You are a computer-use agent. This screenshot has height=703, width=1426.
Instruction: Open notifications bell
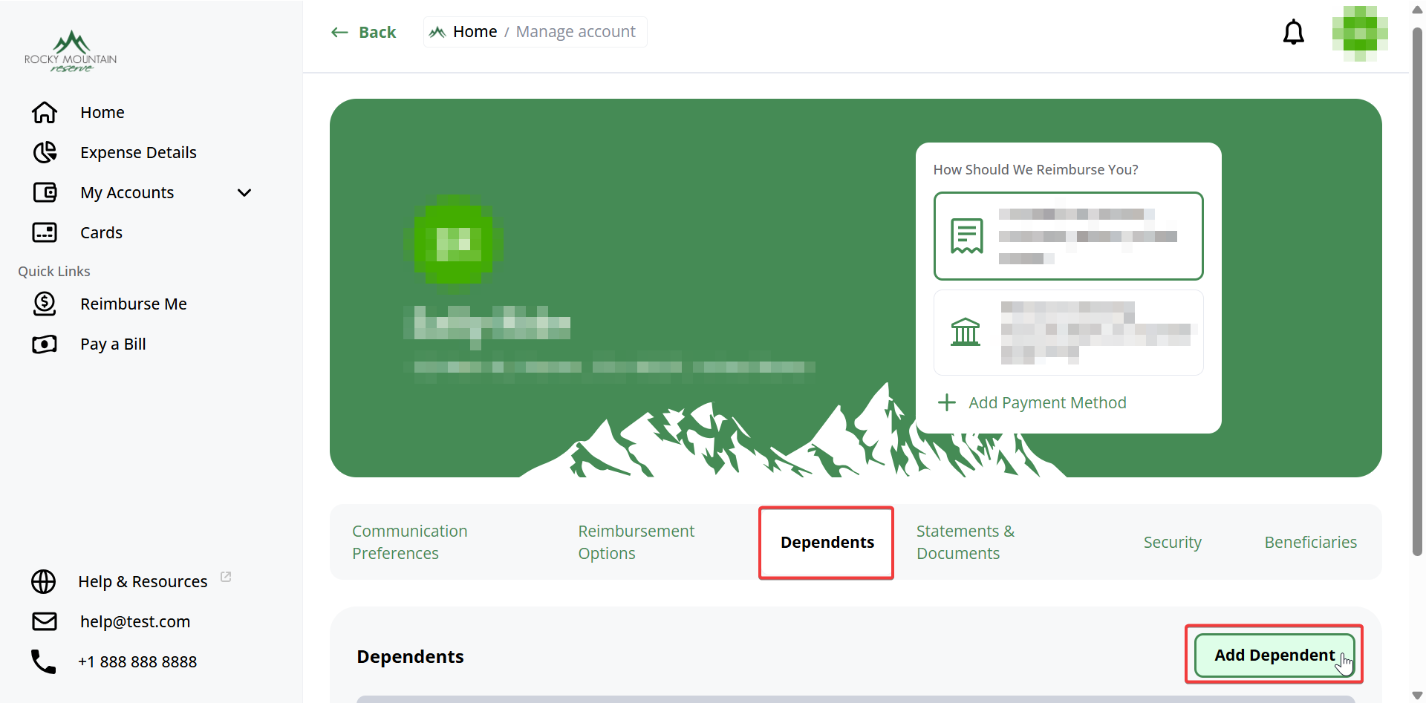(x=1294, y=32)
